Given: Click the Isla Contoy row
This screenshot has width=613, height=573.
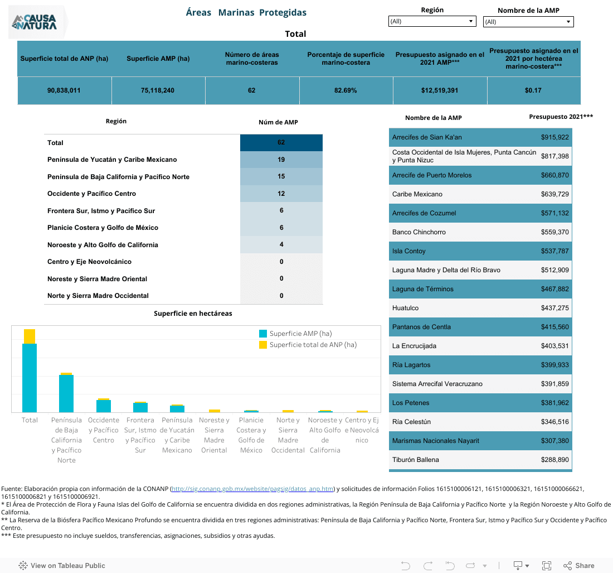Looking at the screenshot, I should click(480, 251).
